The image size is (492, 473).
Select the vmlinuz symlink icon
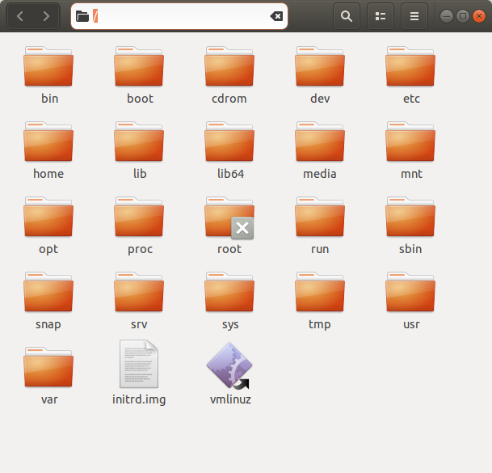pyautogui.click(x=229, y=366)
